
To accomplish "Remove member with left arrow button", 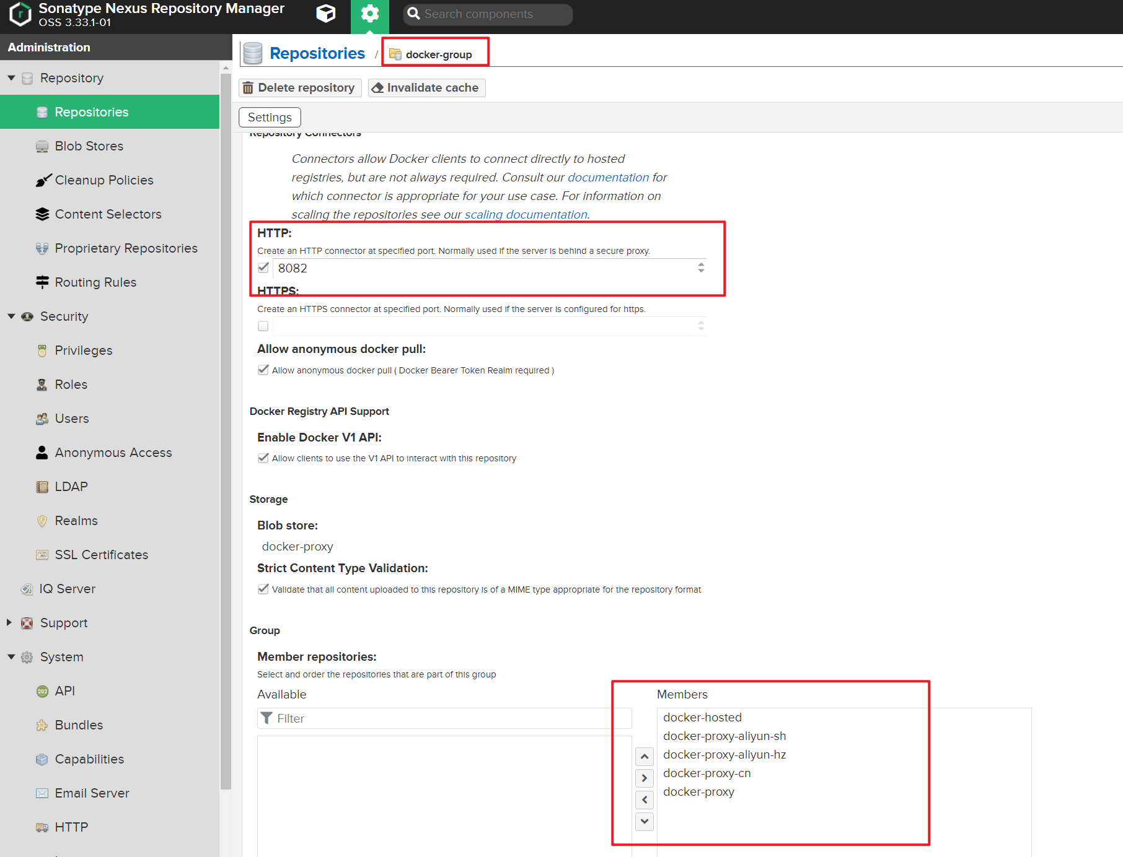I will coord(645,800).
